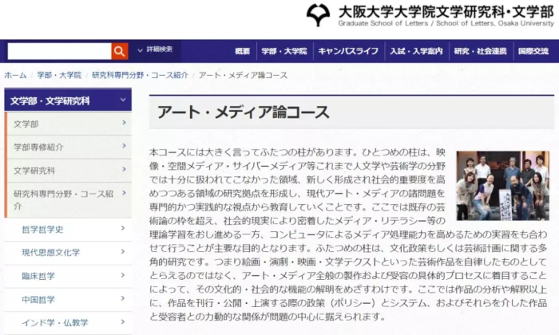Viewport: 559px width, 335px height.
Task: Click the arrow beside 学部専修紹介
Action: coord(123,148)
